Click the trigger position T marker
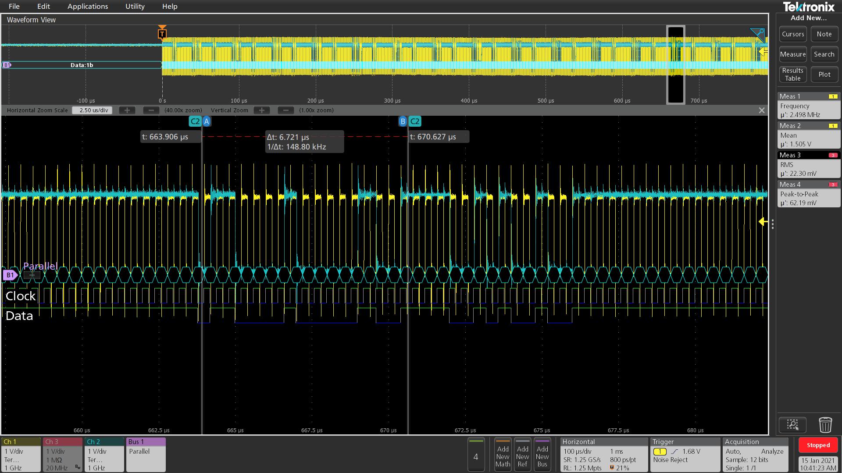The width and height of the screenshot is (842, 473). tap(162, 34)
